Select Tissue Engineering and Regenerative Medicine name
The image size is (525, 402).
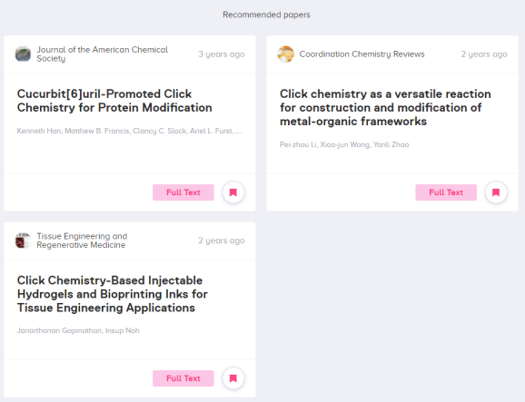pyautogui.click(x=82, y=240)
